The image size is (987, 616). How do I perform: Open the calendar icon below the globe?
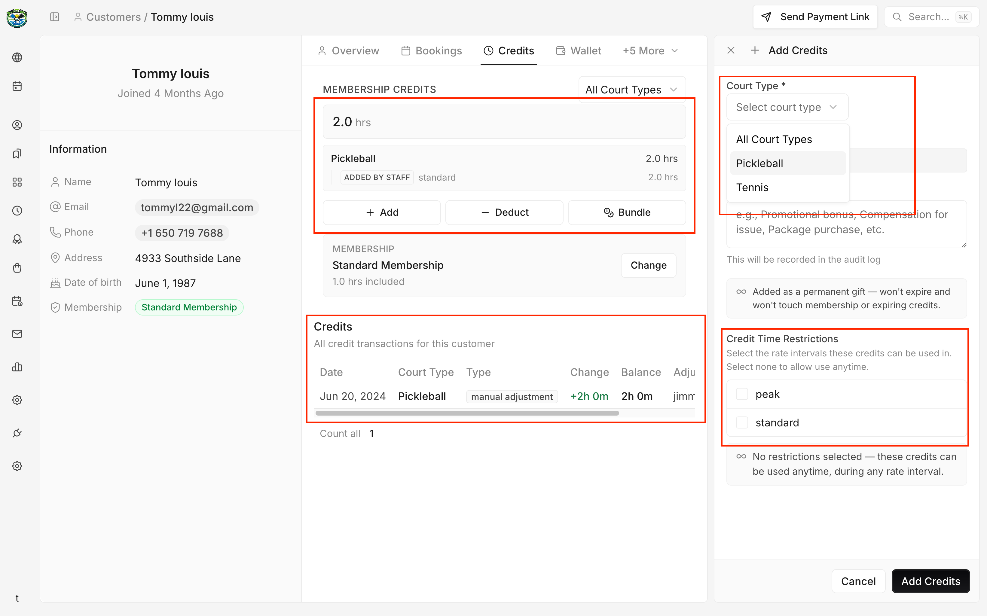point(17,86)
